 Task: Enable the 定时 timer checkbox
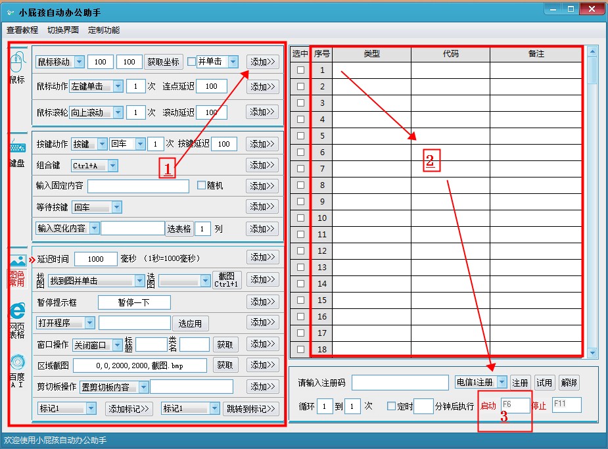(391, 406)
